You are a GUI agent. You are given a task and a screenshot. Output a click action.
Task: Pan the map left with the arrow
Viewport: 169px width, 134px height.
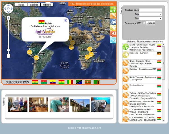pos(5,8)
